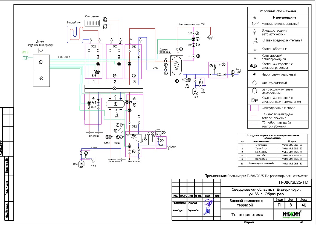
Task: Select the circulation pump legend symbol
Action: 254,74
